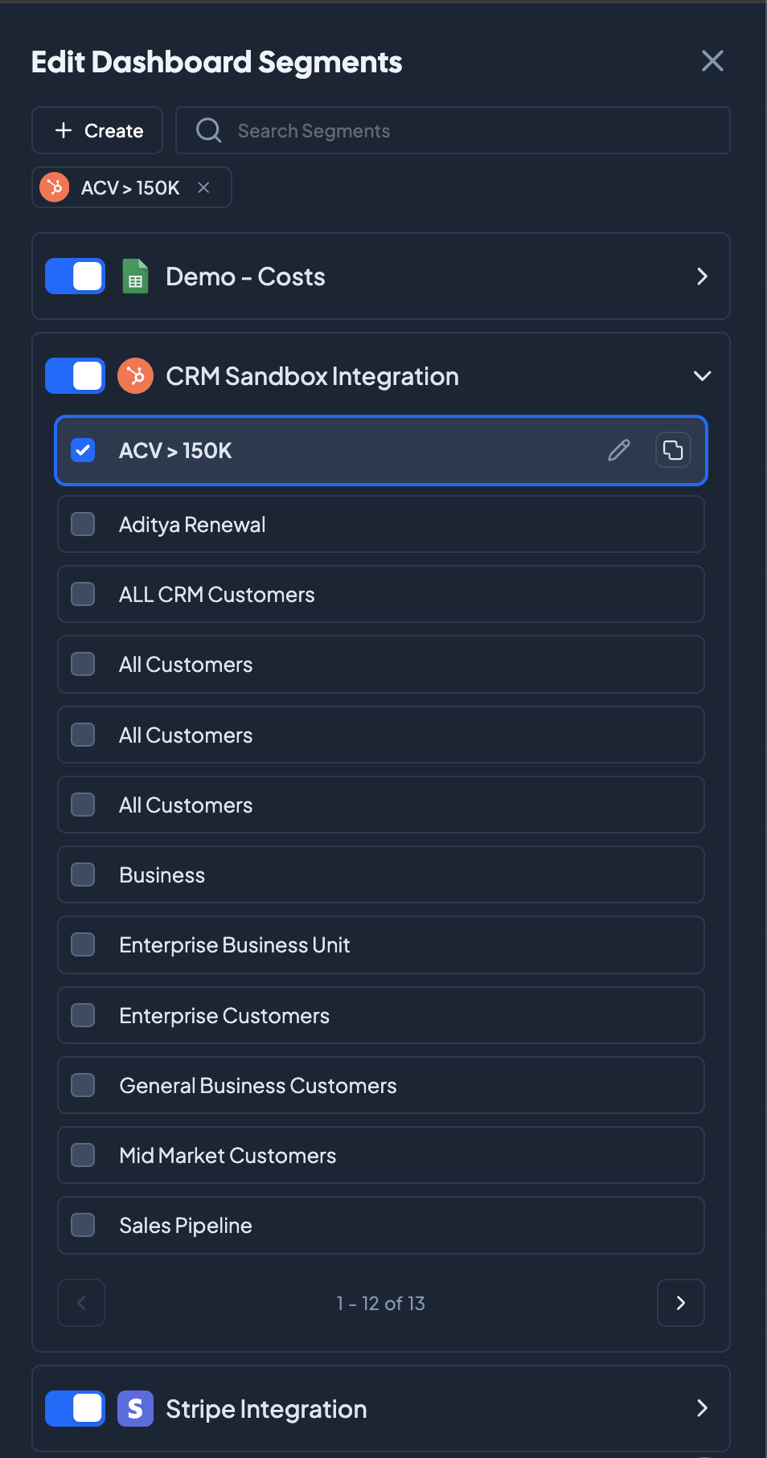Image resolution: width=767 pixels, height=1458 pixels.
Task: Remove the ACV > 150K filter chip
Action: coord(204,187)
